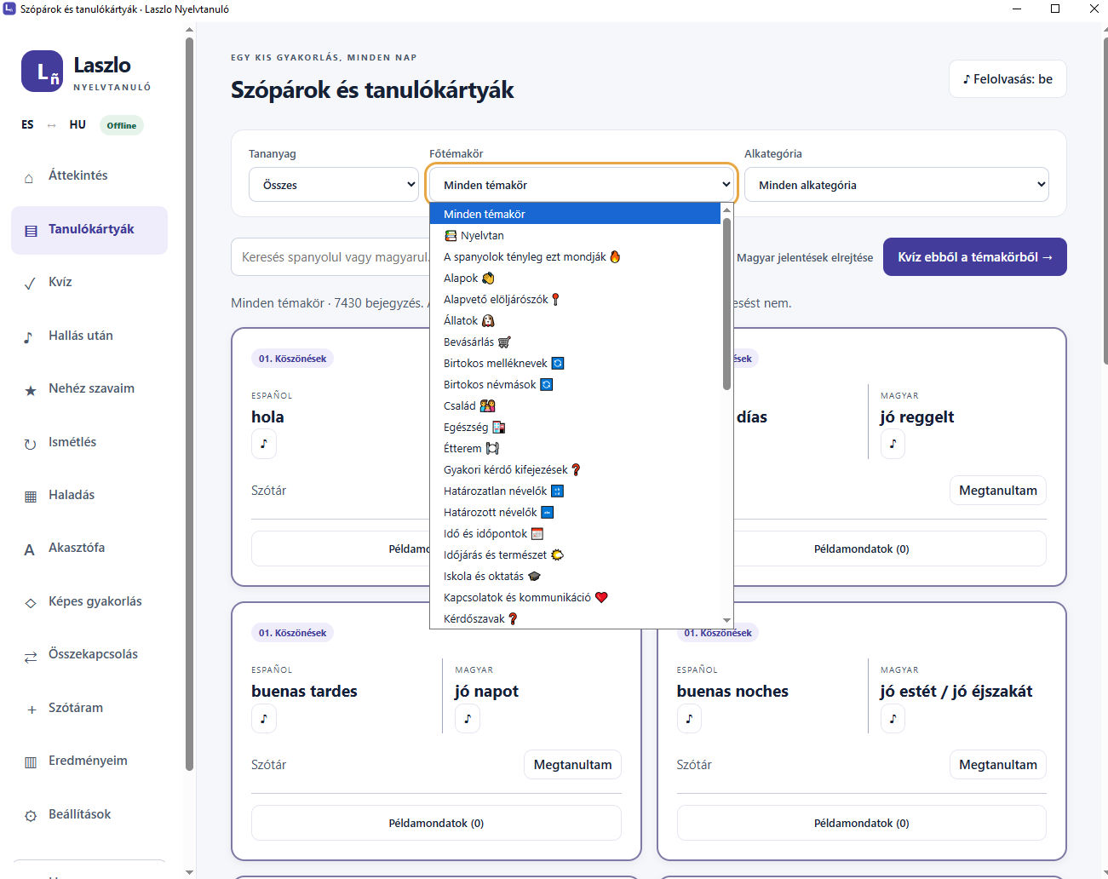Click the Laszlo app logo
Viewport: 1108px width, 879px height.
coord(42,72)
